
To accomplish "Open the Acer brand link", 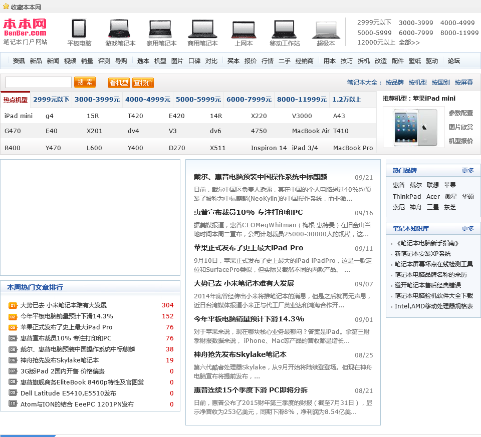I will coord(433,196).
